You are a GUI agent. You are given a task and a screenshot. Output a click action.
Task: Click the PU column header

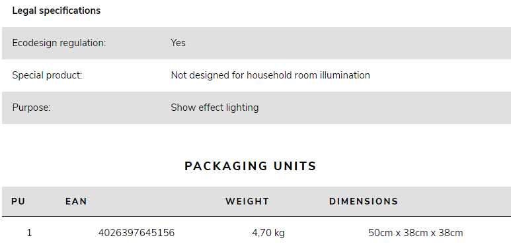tap(19, 202)
